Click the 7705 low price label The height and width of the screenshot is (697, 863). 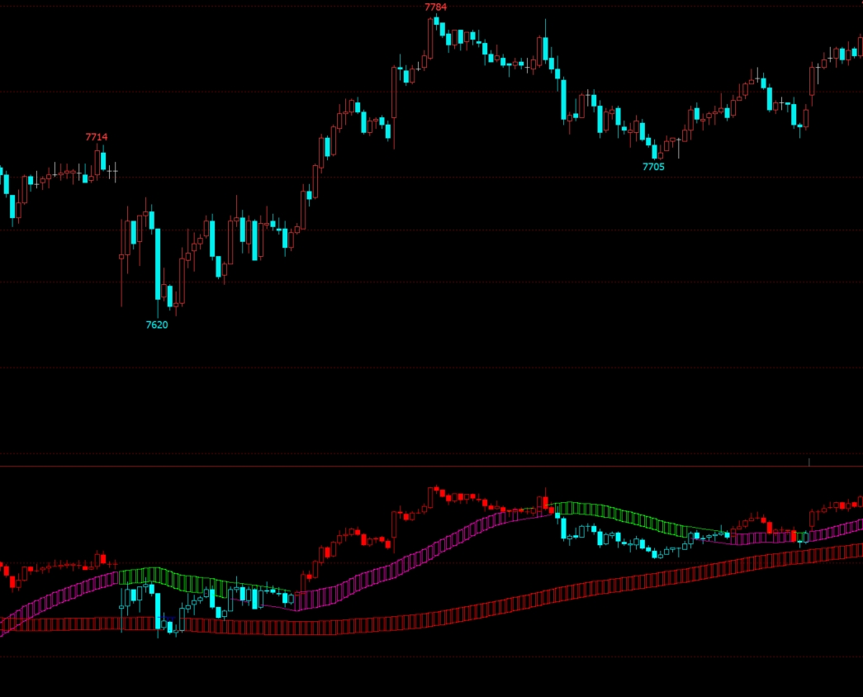tap(653, 167)
